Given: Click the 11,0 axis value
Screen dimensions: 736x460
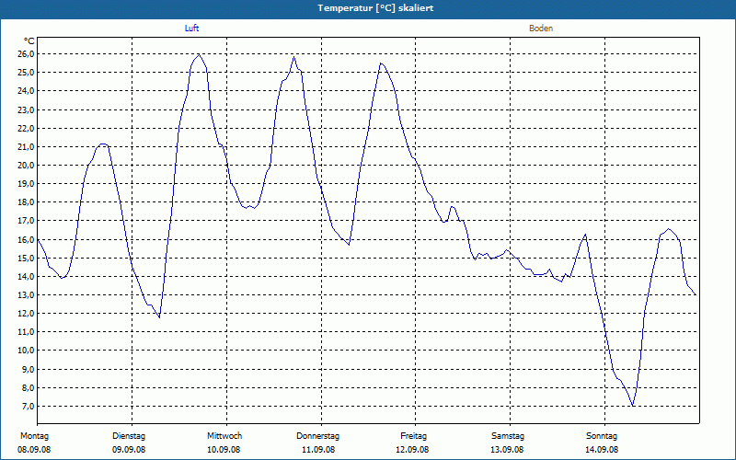Looking at the screenshot, I should (27, 331).
